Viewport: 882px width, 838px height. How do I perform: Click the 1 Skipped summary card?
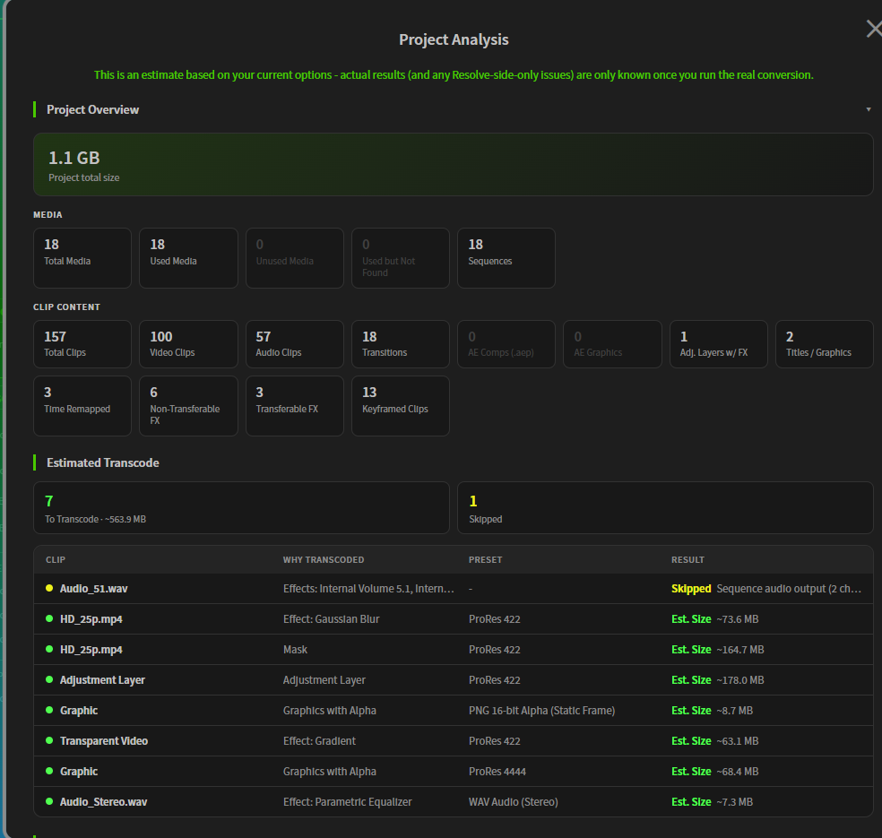665,508
